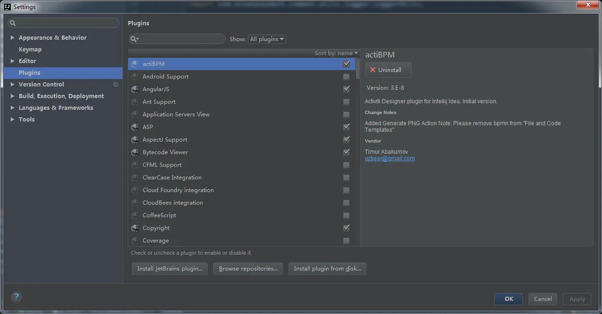Click the settings search magnifier icon
602x314 pixels.
click(13, 23)
